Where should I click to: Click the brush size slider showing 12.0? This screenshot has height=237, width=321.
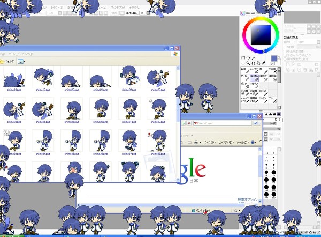pos(272,119)
